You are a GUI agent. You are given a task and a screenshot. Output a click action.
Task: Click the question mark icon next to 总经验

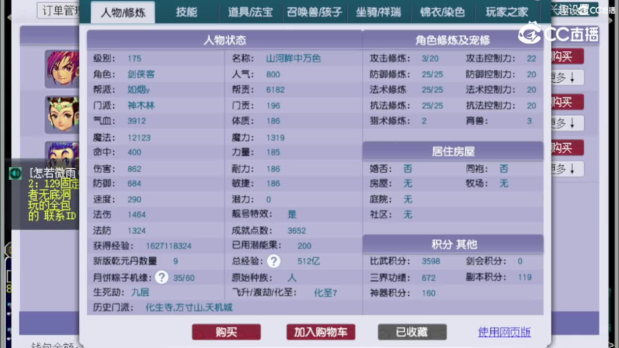[274, 261]
